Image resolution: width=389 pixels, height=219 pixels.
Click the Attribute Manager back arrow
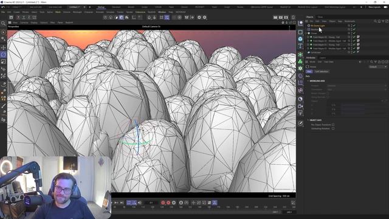coord(360,62)
